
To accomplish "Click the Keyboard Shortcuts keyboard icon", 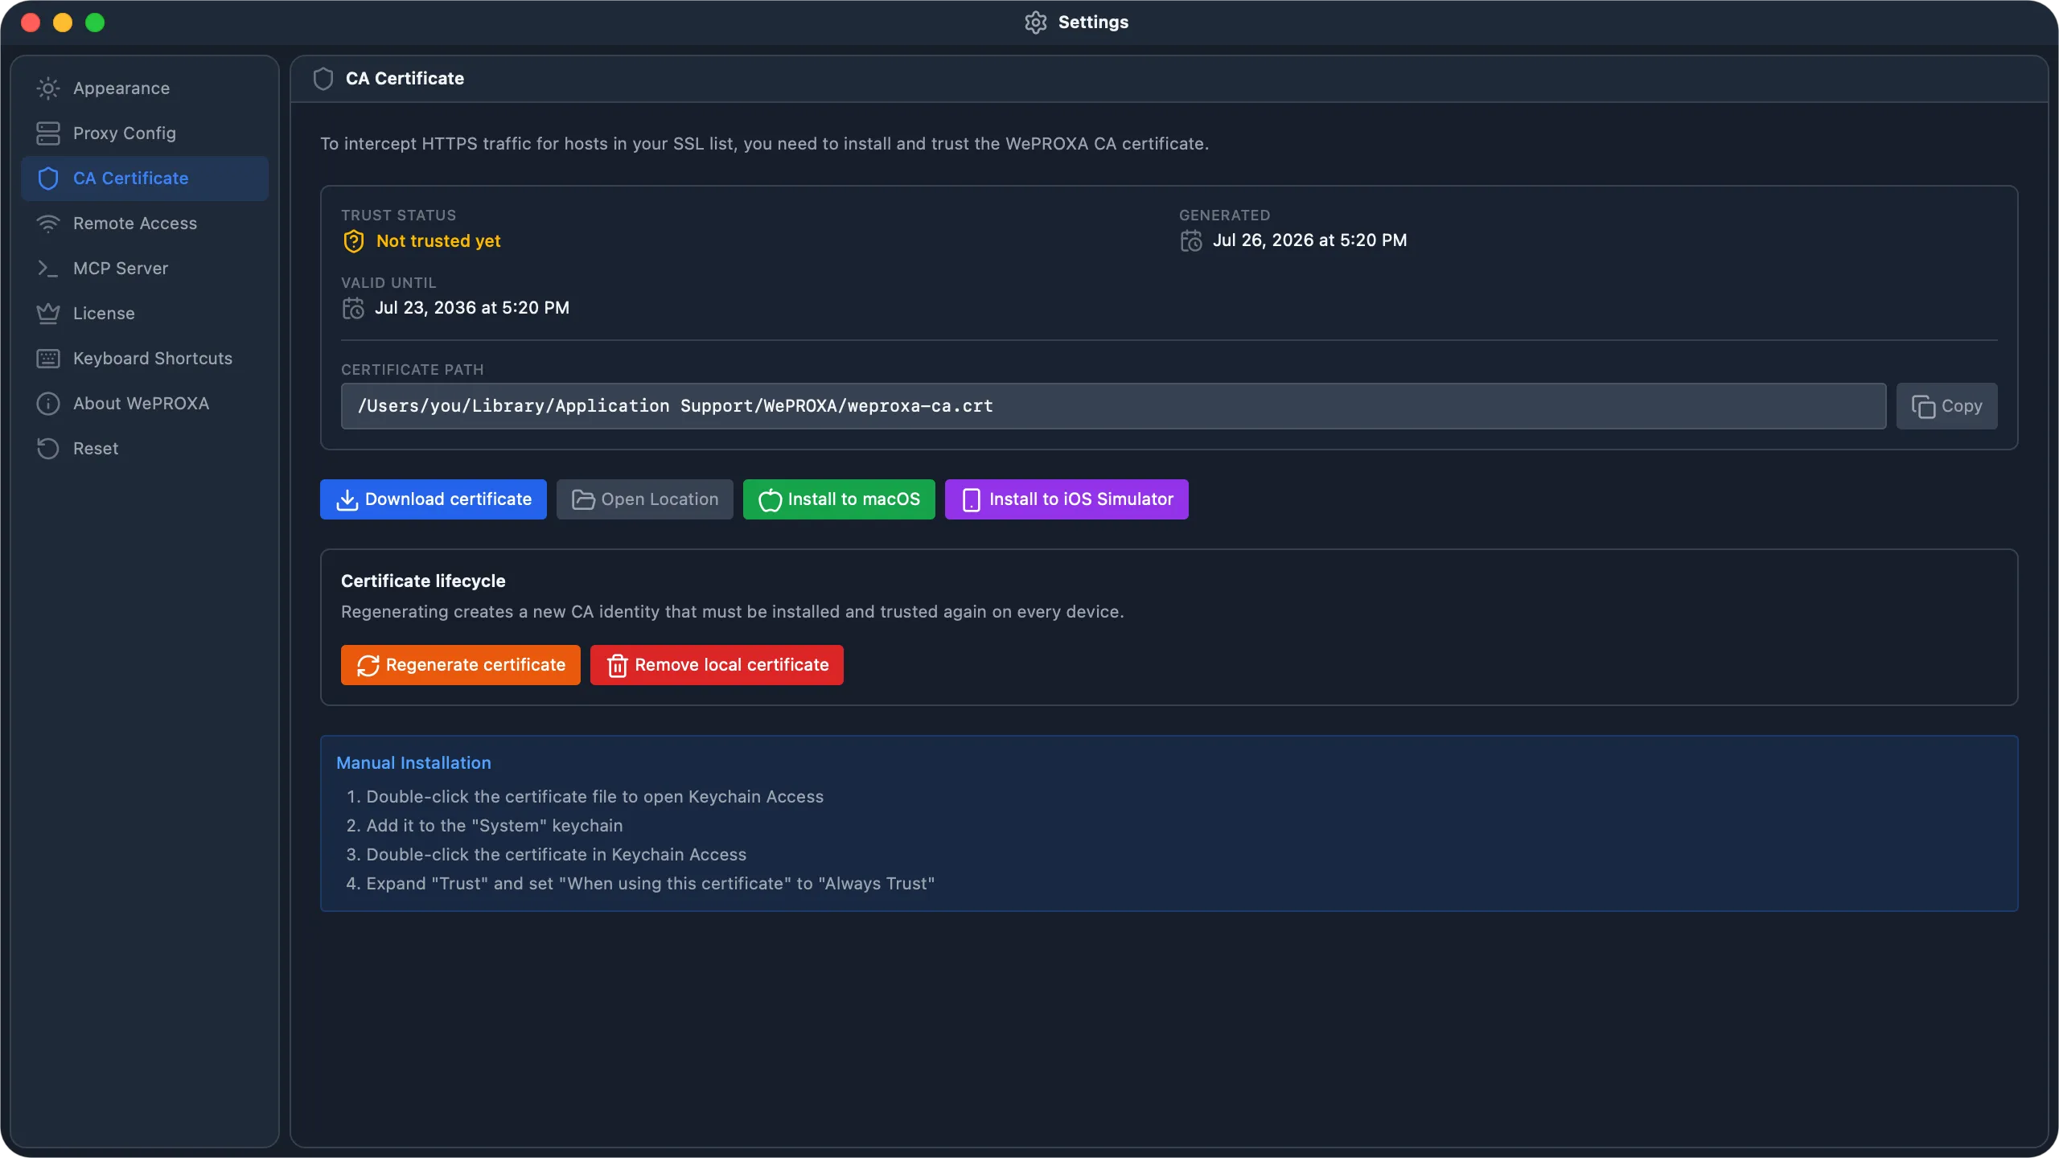I will 48,359.
